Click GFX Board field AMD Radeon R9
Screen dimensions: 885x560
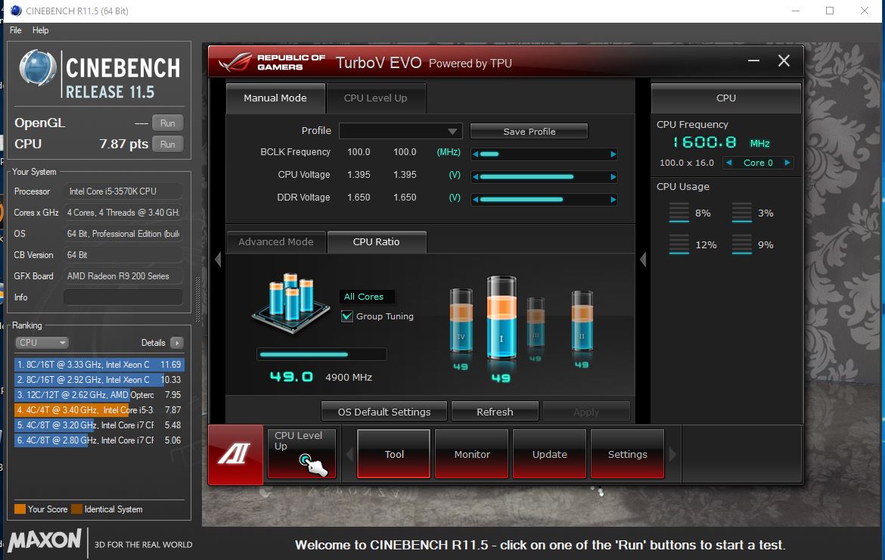(x=123, y=276)
